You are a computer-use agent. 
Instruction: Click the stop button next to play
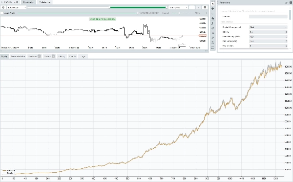coord(198,7)
